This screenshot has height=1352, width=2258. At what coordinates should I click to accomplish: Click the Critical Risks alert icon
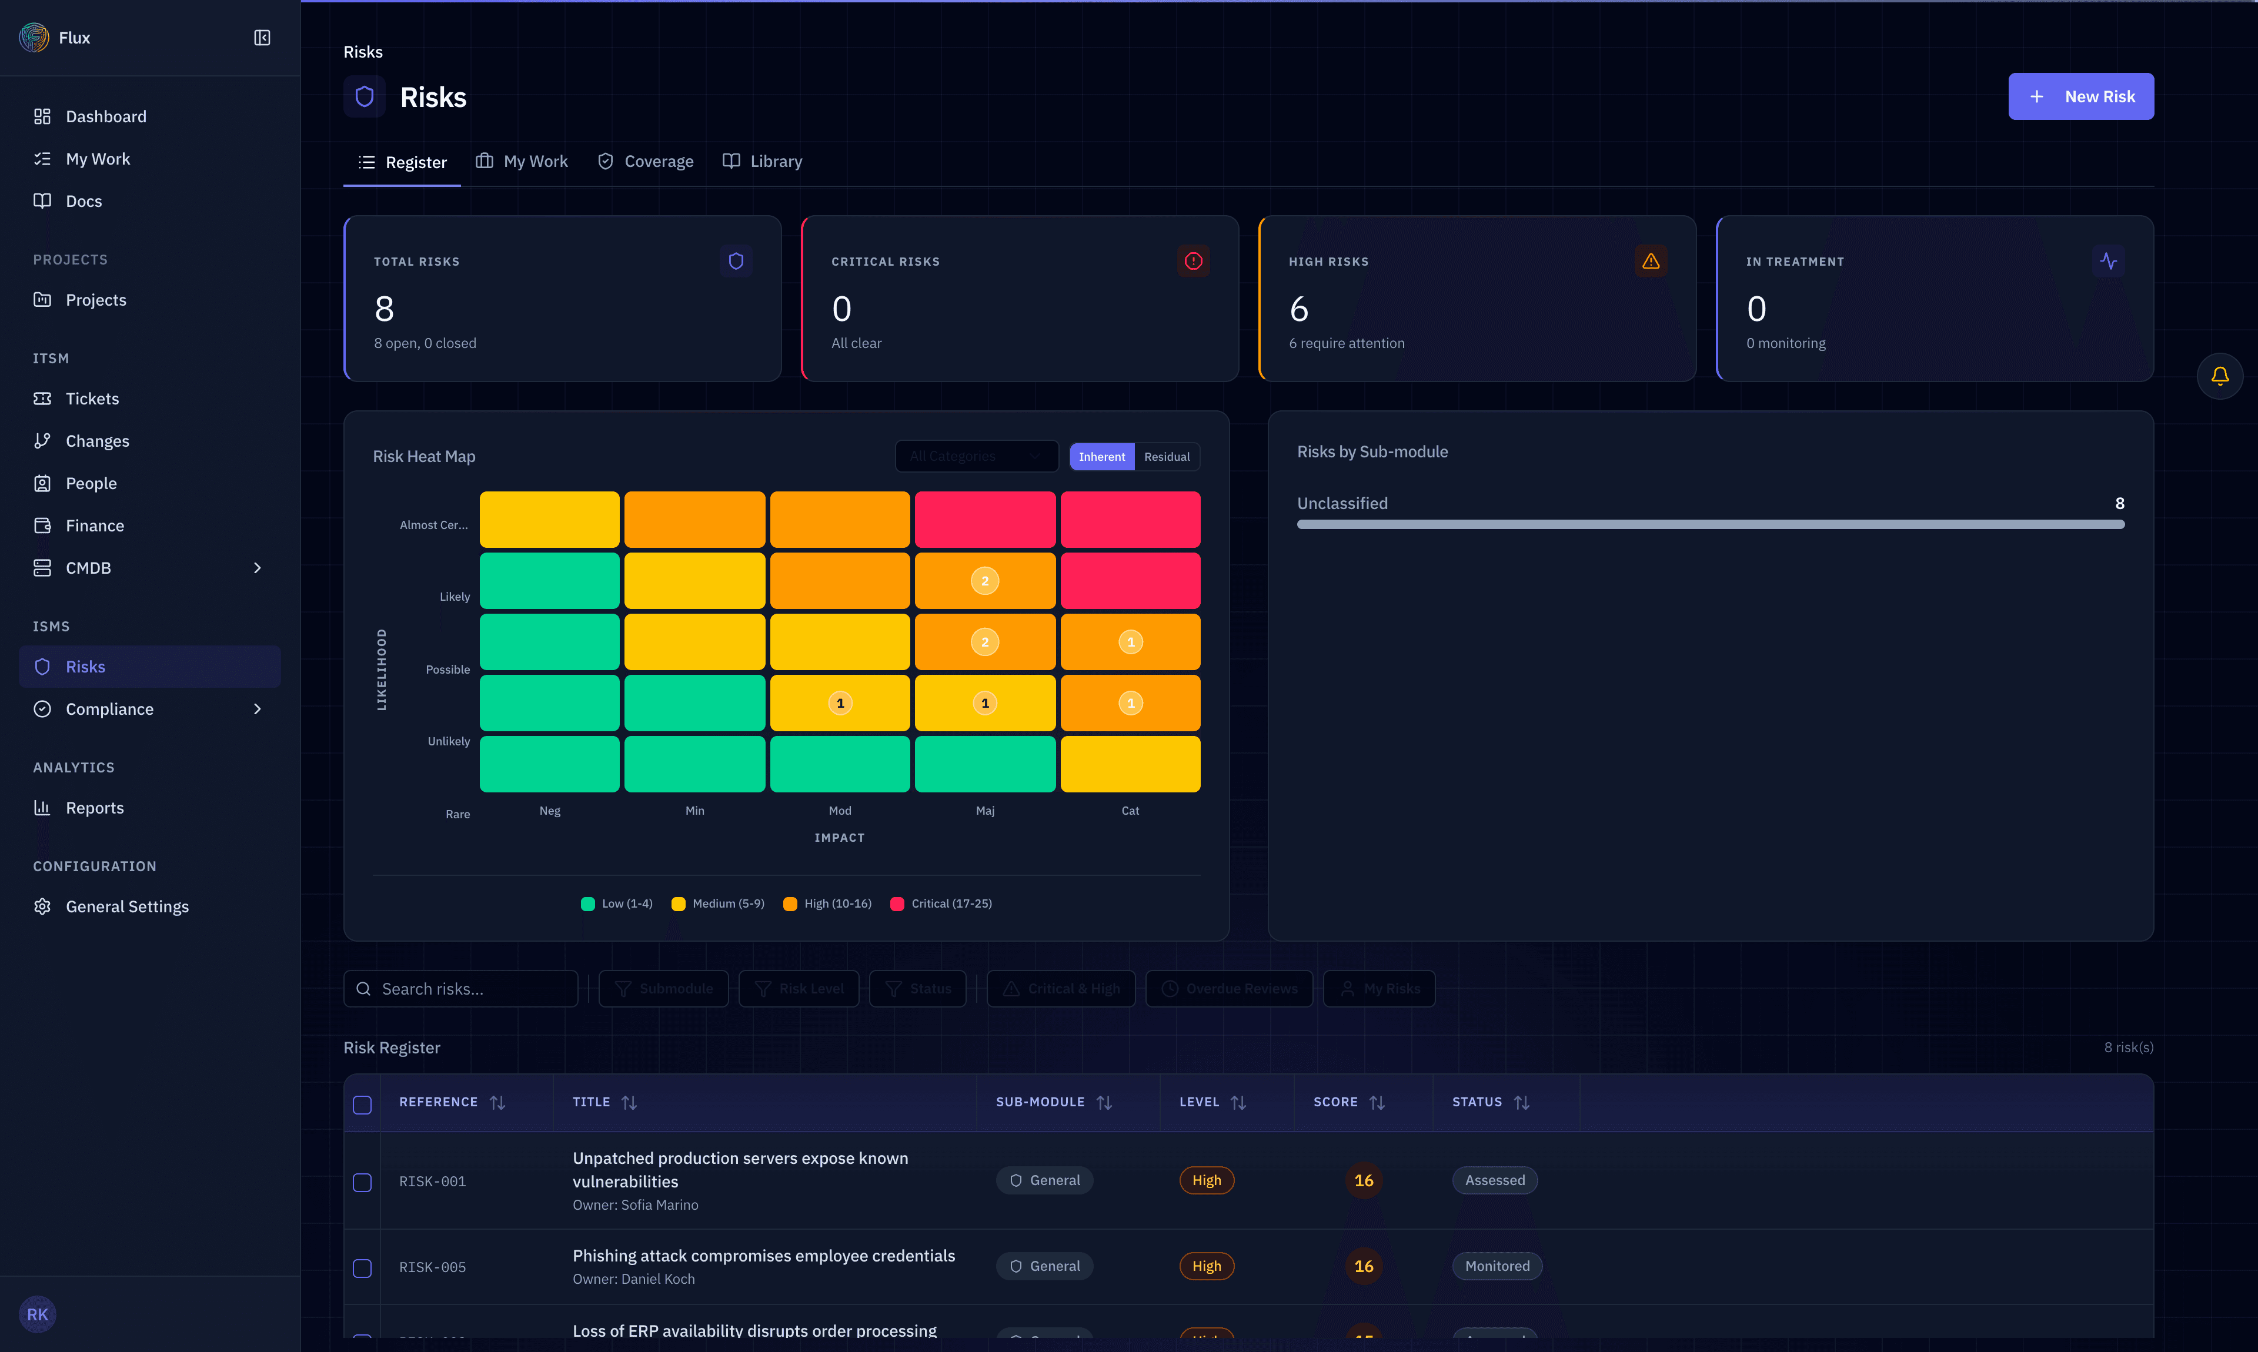click(1193, 262)
